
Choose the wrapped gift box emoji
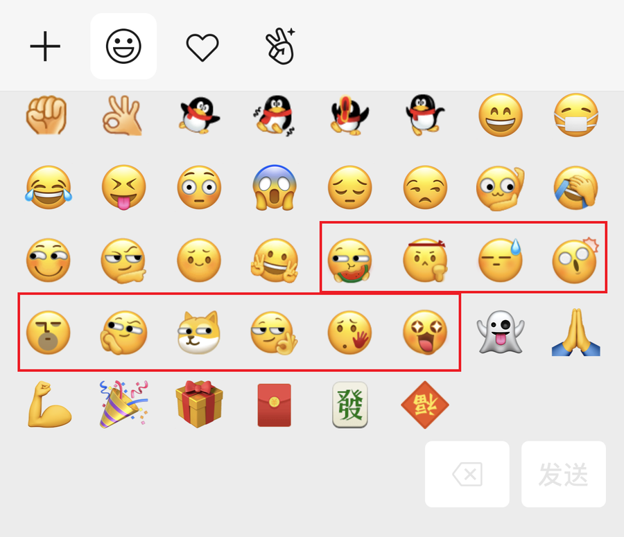[199, 404]
